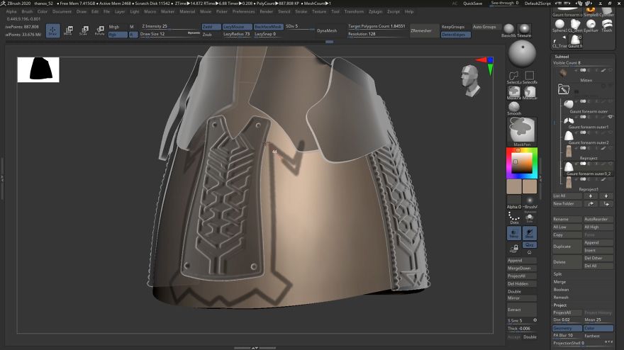Viewport: 624px width, 350px height.
Task: Select the Move mode tool
Action: [68, 30]
